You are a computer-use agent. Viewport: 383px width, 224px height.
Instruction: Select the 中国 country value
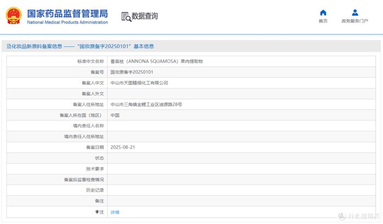point(115,115)
